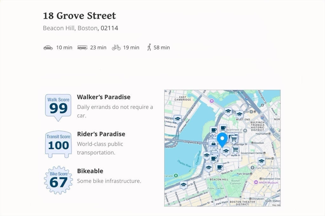Click the shopping bag marker near Longfellow Bridge
The image size is (325, 216).
click(x=213, y=143)
